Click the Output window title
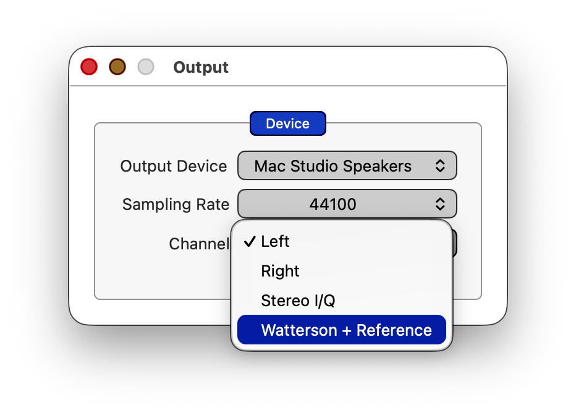Viewport: 576px width, 416px height. click(201, 67)
